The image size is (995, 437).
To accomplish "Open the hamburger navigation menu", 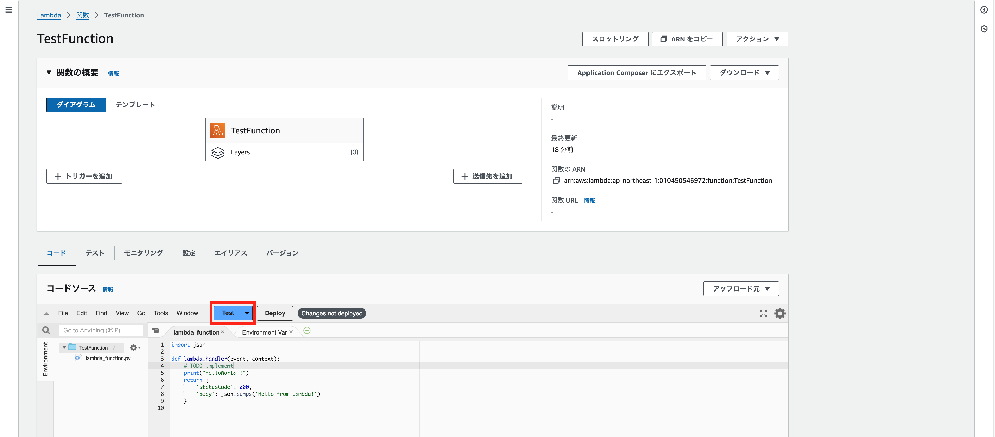I will 9,10.
